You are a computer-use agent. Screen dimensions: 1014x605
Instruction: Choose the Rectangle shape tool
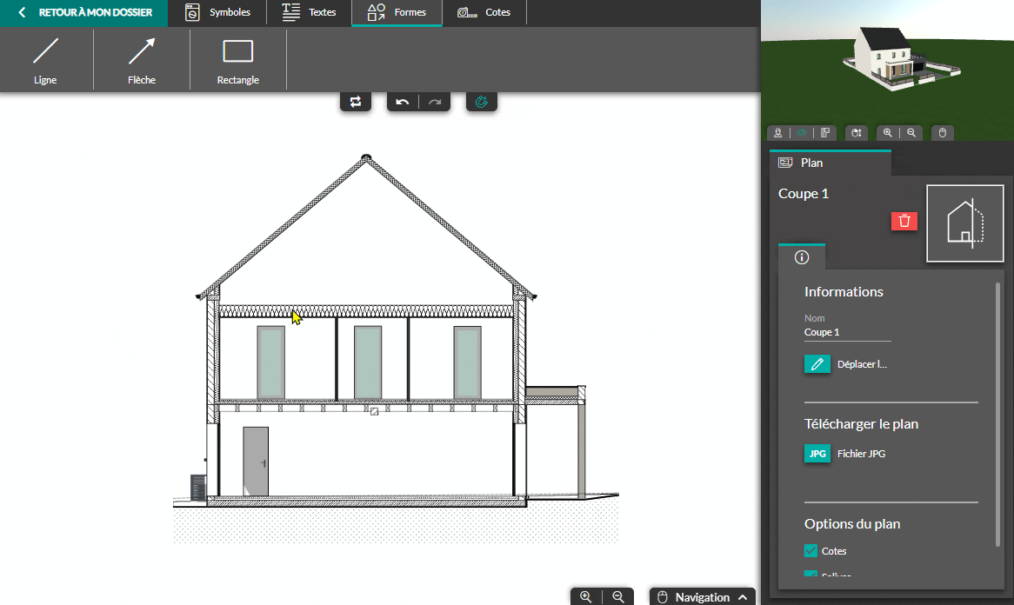pyautogui.click(x=237, y=58)
